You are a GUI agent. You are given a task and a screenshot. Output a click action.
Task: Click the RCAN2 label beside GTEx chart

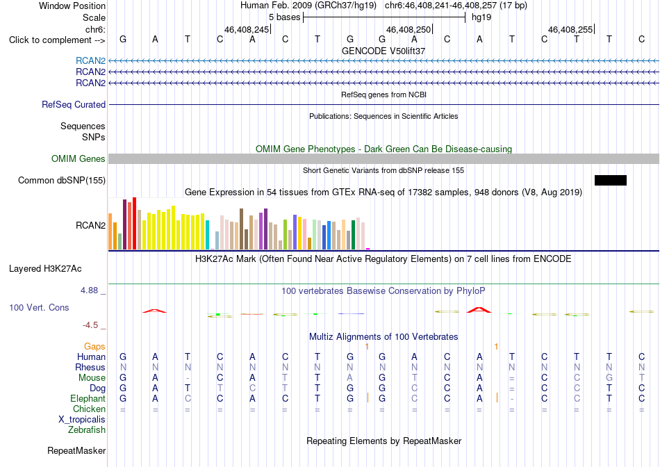pos(90,225)
